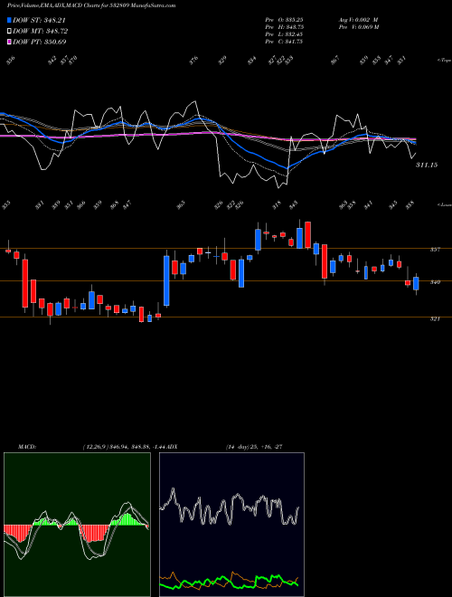Screen dimensions: 452x597
Task: Click the 311.15 price label on EMA chart
Action: pyautogui.click(x=427, y=165)
